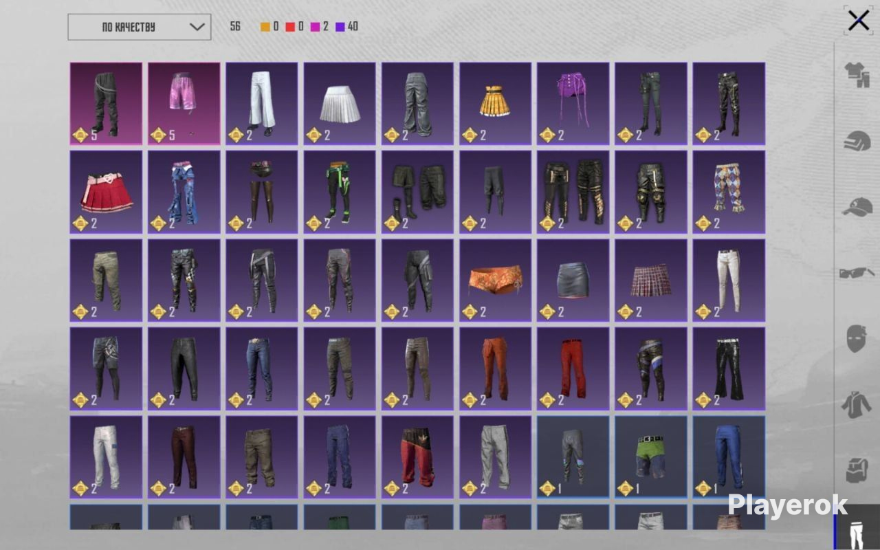The image size is (880, 550).
Task: Pick the blue jeans in fourth row
Action: pos(262,368)
